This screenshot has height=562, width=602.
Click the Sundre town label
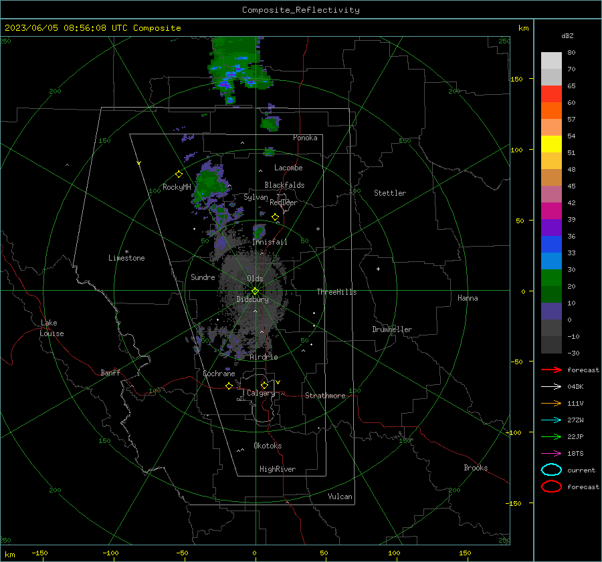point(203,277)
